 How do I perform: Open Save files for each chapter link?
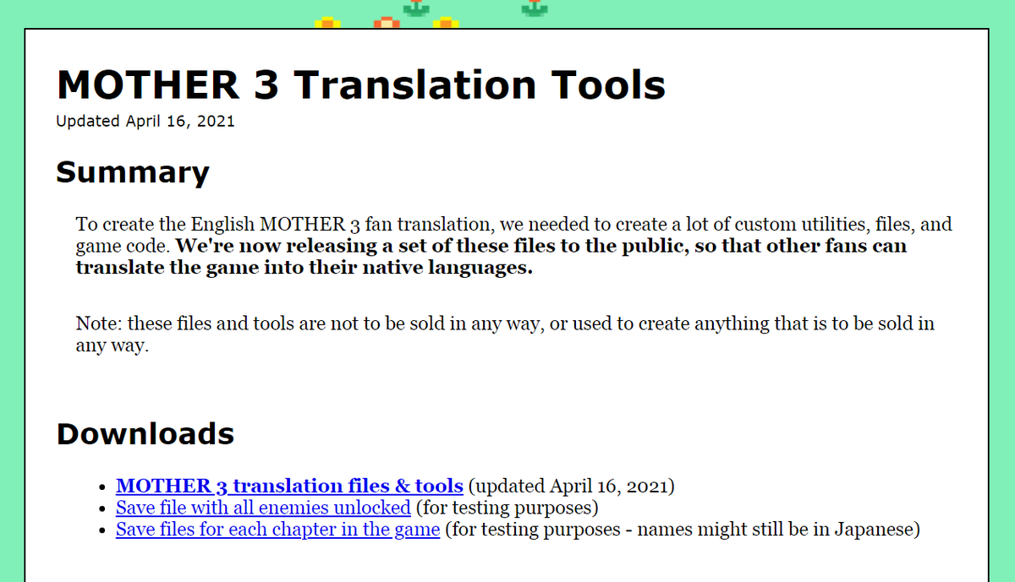click(277, 530)
